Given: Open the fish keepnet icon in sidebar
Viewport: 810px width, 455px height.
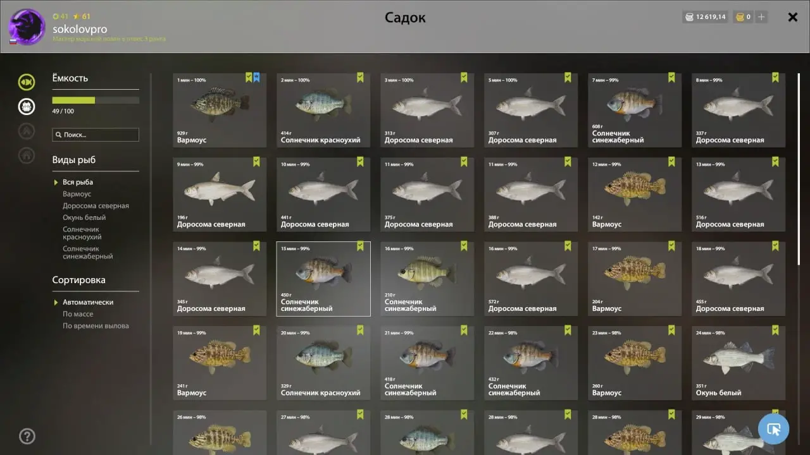Looking at the screenshot, I should 27,82.
